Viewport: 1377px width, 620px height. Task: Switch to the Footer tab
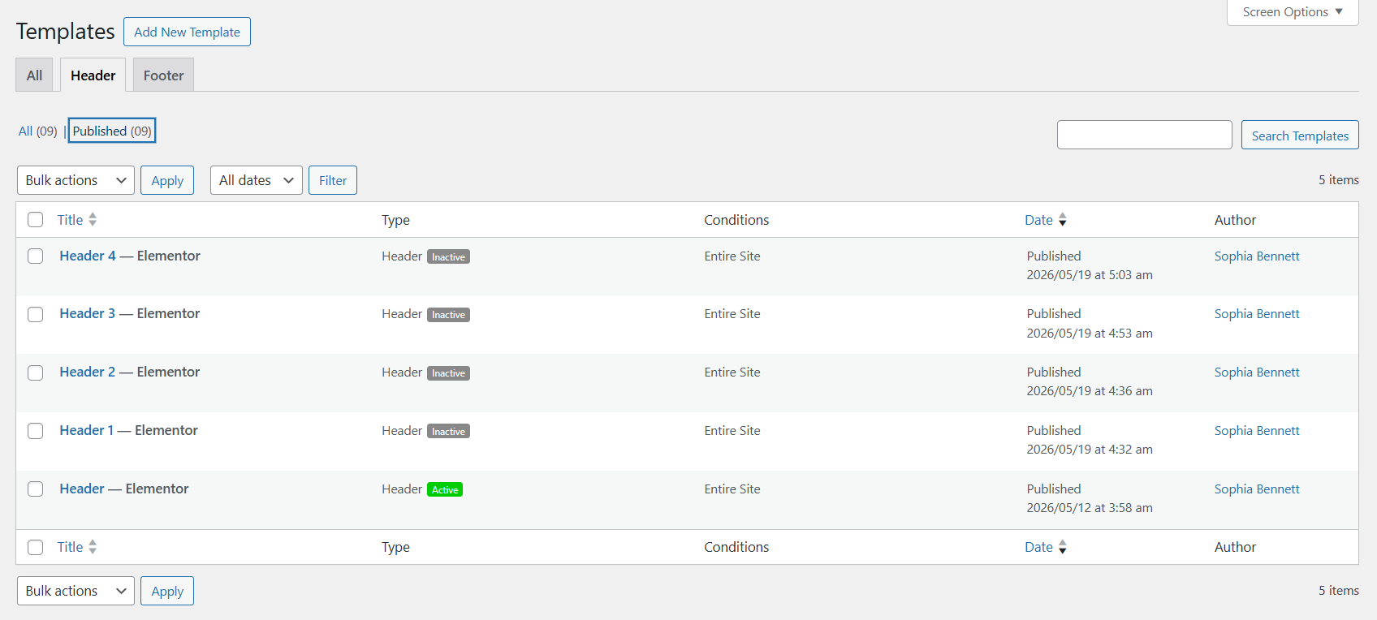(x=163, y=75)
